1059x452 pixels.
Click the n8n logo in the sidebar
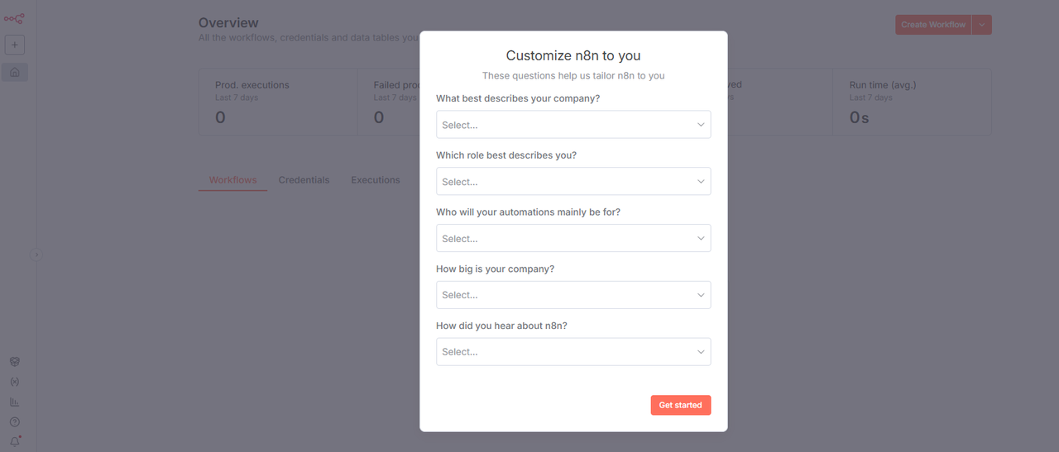[x=14, y=18]
